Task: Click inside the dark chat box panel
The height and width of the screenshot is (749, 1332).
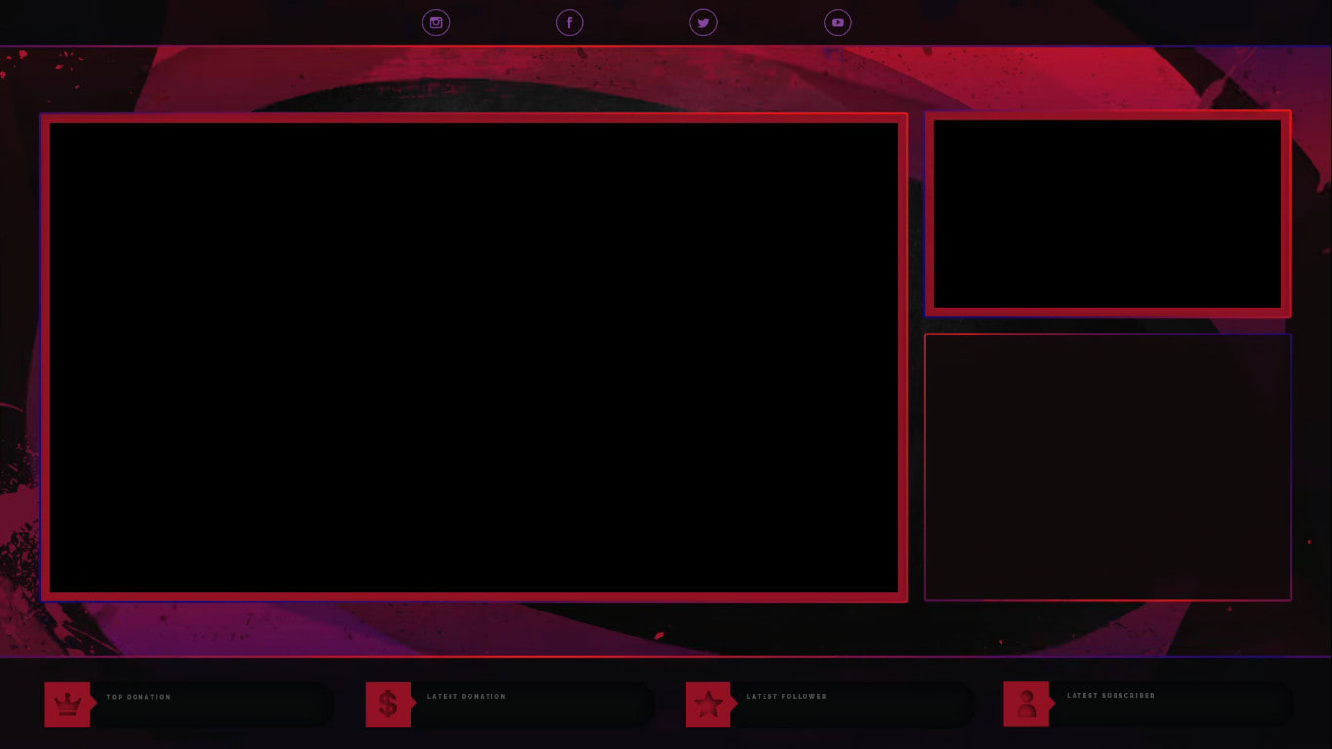Action: [x=1108, y=467]
